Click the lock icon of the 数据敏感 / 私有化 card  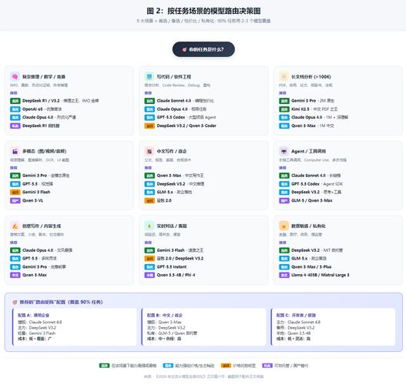coord(284,226)
